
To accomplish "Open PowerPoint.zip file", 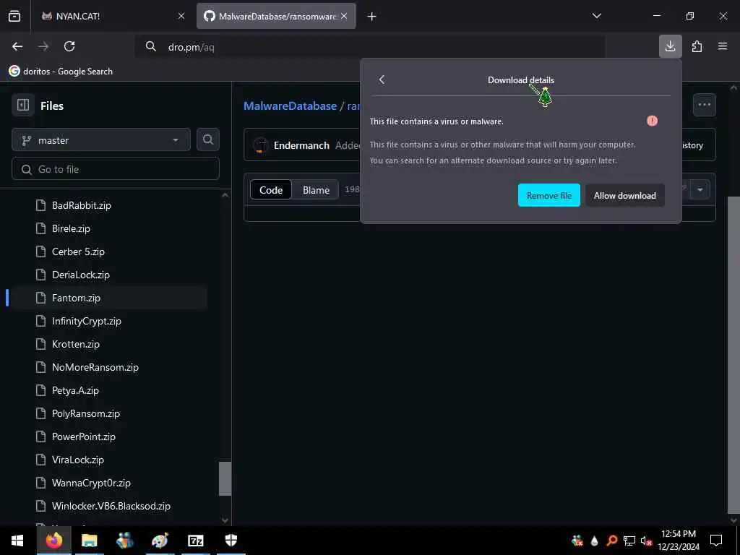I will (x=84, y=436).
